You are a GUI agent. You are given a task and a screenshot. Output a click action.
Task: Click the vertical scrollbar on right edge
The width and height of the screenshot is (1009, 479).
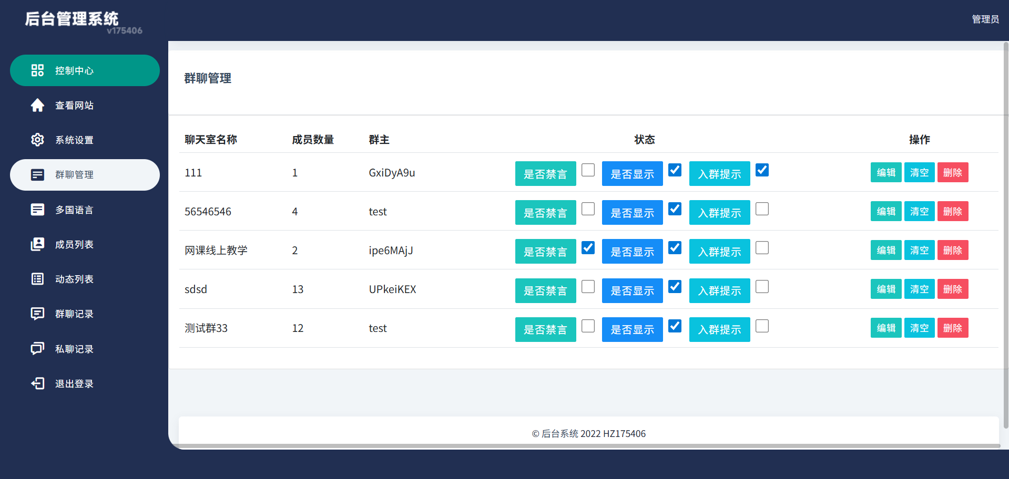(1005, 236)
